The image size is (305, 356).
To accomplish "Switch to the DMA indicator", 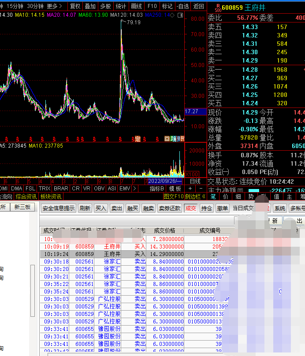I will pyautogui.click(x=17, y=189).
